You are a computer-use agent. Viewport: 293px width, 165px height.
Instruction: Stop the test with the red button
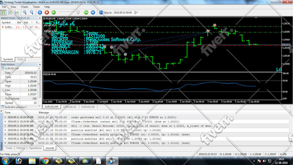47,12
